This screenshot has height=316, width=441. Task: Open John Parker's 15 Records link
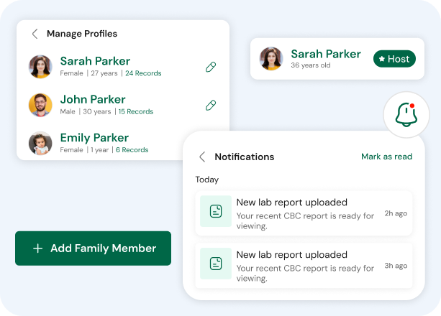coord(135,111)
